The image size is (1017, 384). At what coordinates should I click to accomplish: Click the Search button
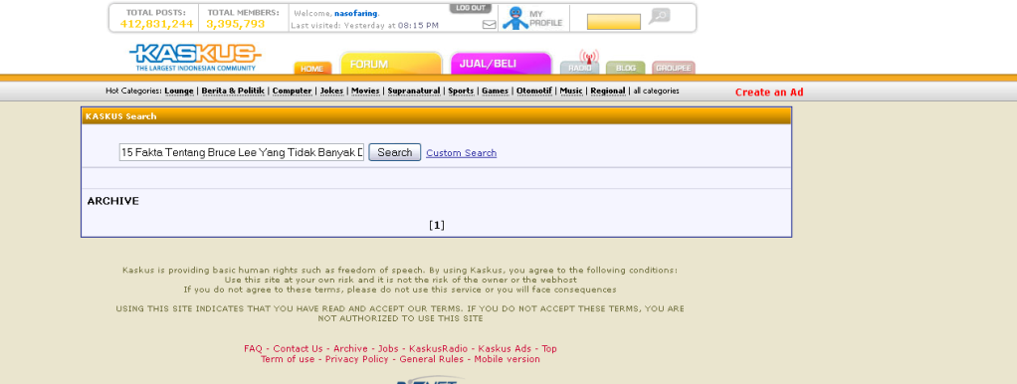(394, 152)
